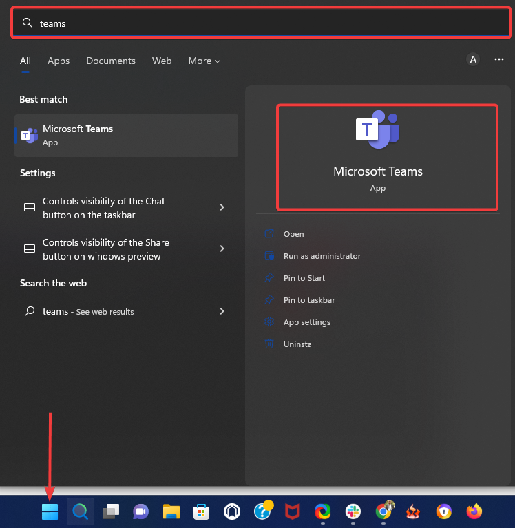Image resolution: width=515 pixels, height=528 pixels.
Task: Open the orange shield app in taskbar
Action: [x=444, y=511]
